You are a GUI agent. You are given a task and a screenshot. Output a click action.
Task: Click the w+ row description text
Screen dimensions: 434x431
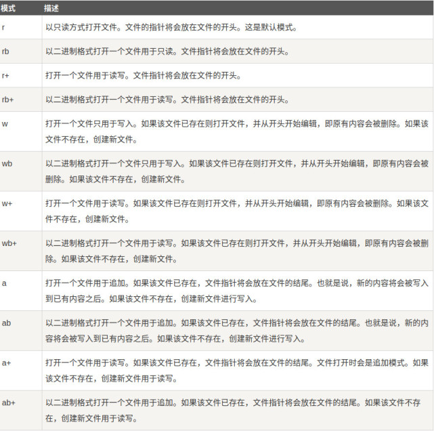coord(237,211)
